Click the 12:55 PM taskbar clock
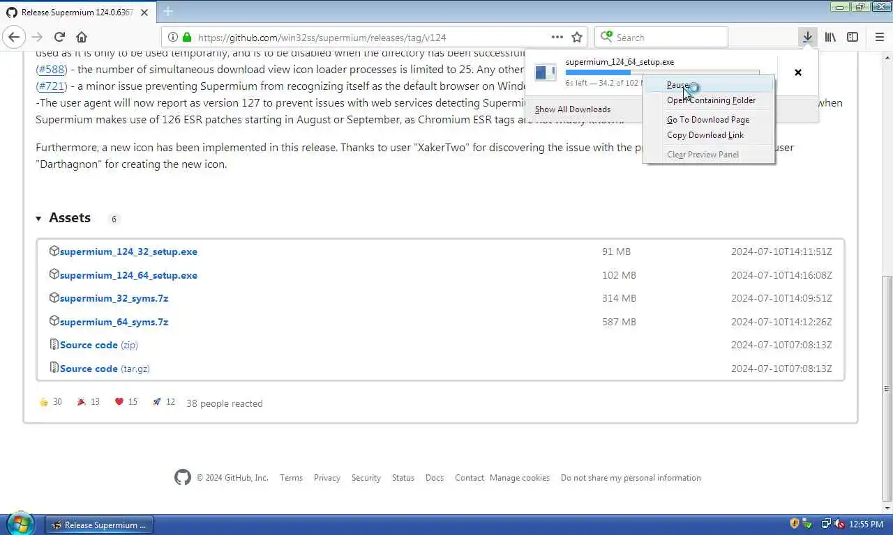Viewport: 893px width, 535px height. click(867, 524)
